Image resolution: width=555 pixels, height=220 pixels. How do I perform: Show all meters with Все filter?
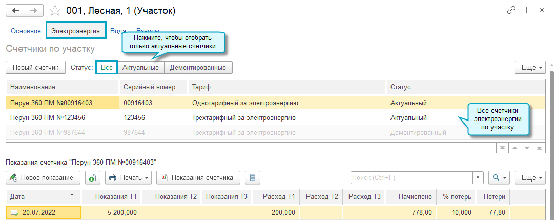click(x=107, y=67)
